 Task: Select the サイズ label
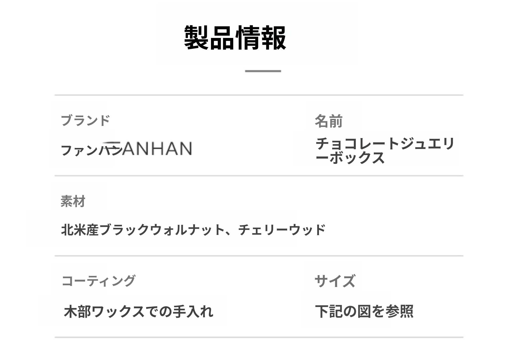click(335, 281)
